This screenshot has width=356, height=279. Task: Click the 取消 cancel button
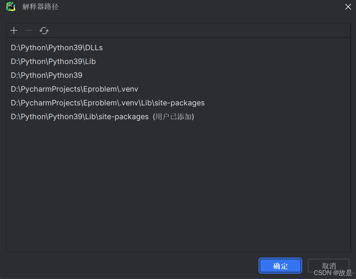[328, 266]
